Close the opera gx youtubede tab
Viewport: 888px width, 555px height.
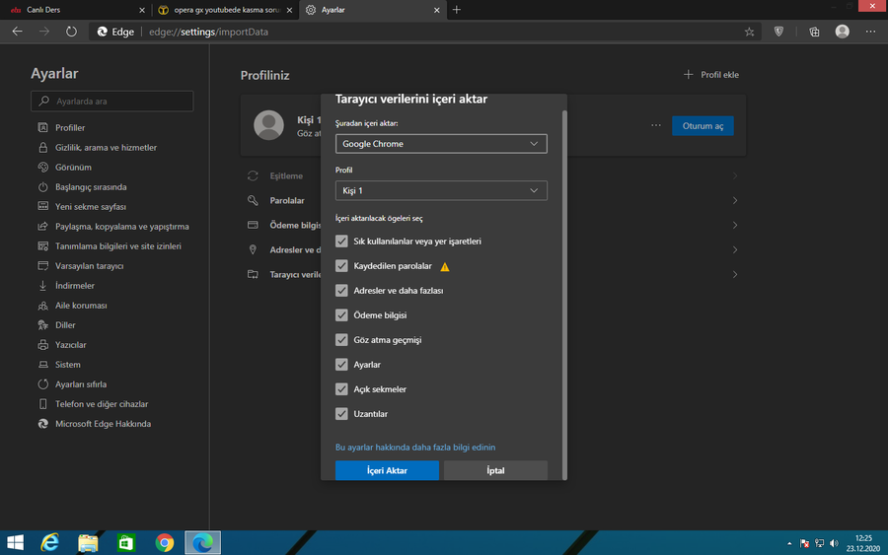pyautogui.click(x=289, y=10)
